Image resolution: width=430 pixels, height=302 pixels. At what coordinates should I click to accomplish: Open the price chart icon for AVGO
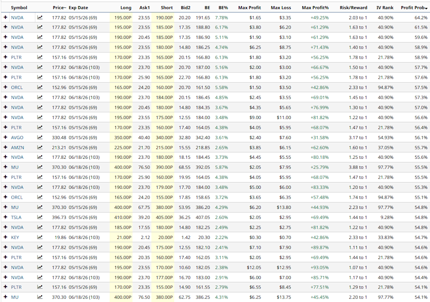point(40,137)
